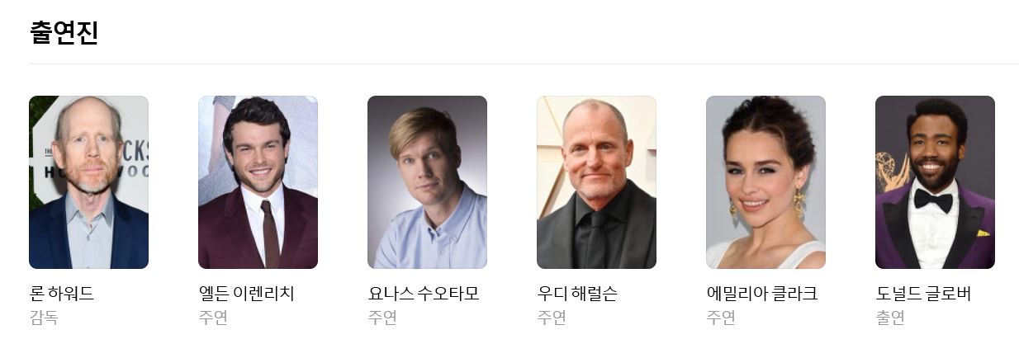Viewport: 1019px width, 358px height.
Task: Click the 감독 role label under 론 하워드
Action: coord(44,318)
